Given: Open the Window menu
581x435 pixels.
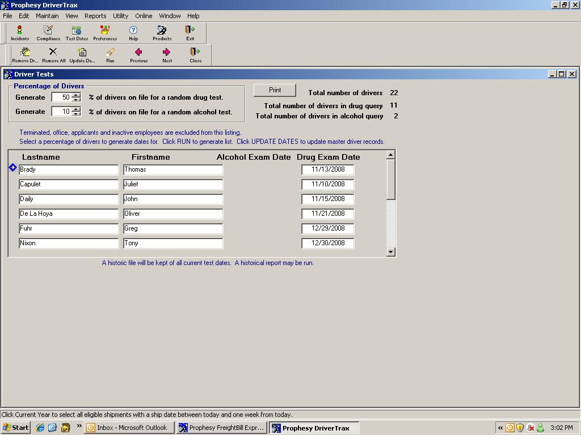Looking at the screenshot, I should (170, 16).
